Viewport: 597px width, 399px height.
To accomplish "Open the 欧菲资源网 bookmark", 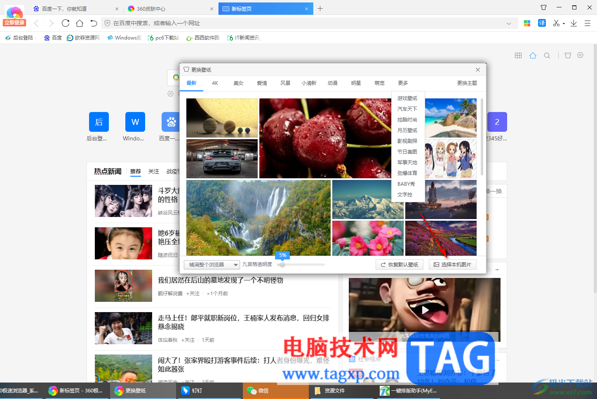I will 83,38.
